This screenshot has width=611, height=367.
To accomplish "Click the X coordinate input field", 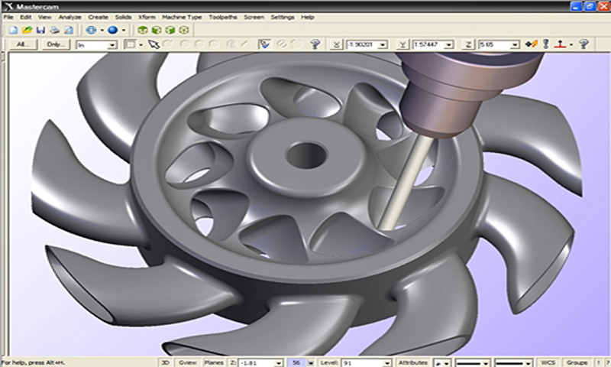I will 362,45.
